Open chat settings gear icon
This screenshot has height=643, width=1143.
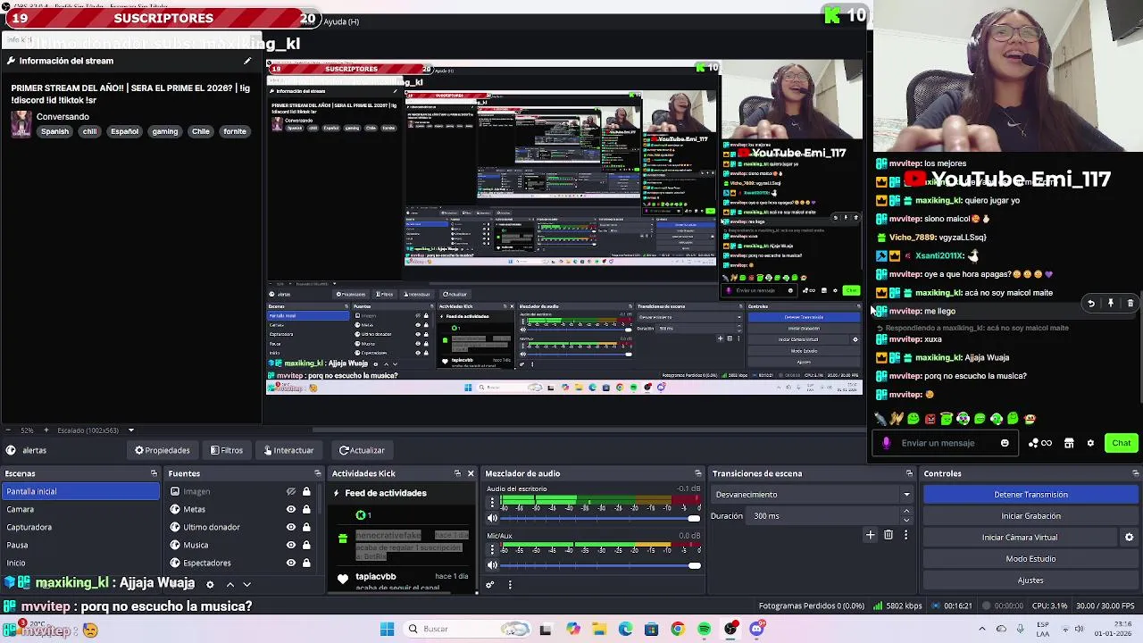click(1090, 443)
